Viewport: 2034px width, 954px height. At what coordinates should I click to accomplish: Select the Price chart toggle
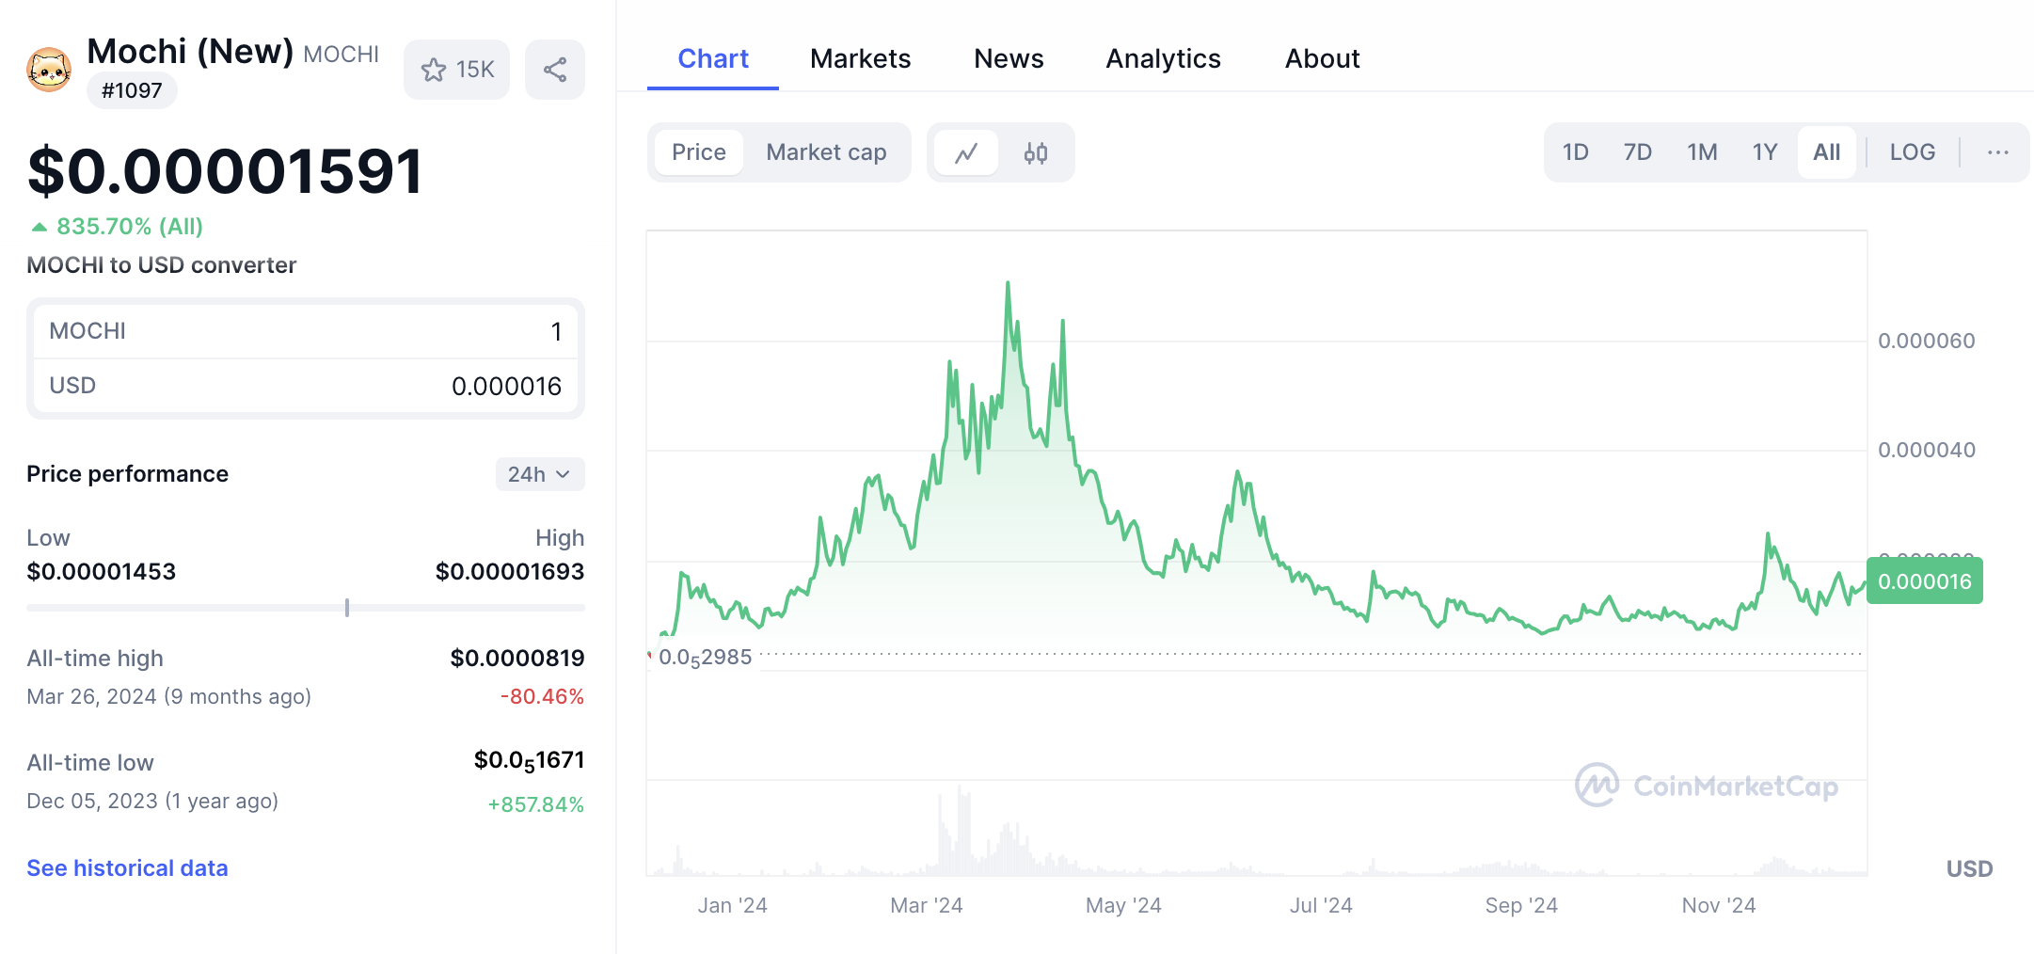click(x=699, y=152)
